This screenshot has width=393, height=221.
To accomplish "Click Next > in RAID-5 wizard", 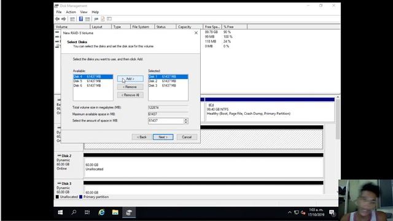I will pos(163,137).
